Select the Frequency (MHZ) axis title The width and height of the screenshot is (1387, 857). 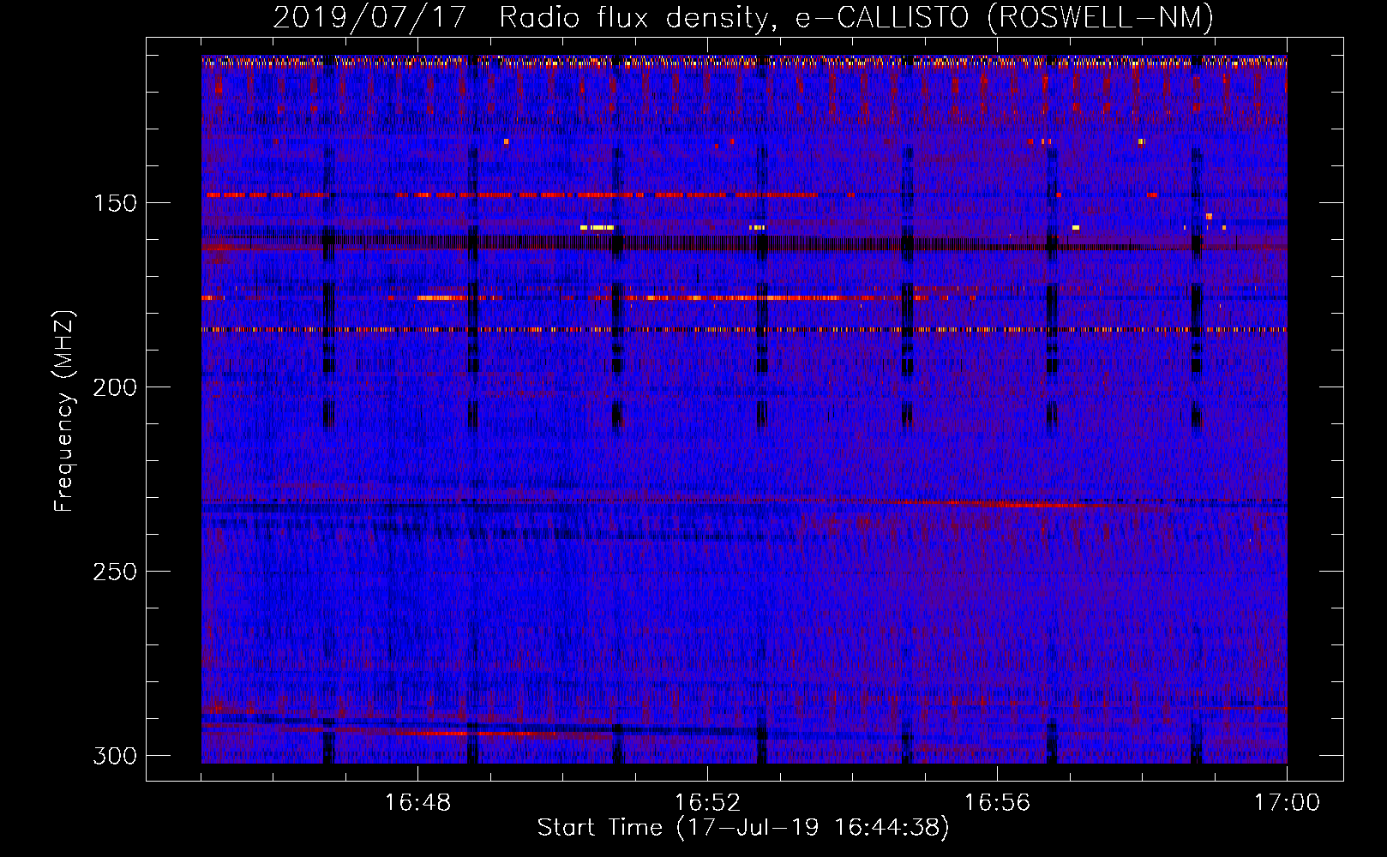tap(64, 411)
